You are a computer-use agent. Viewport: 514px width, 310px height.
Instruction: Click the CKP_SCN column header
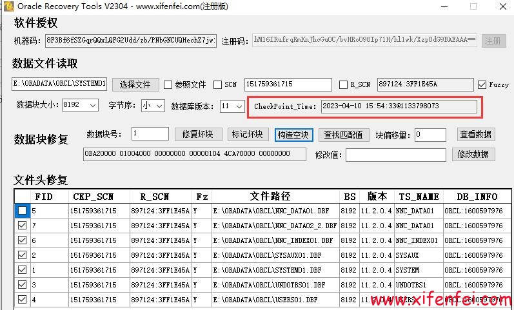click(x=99, y=197)
